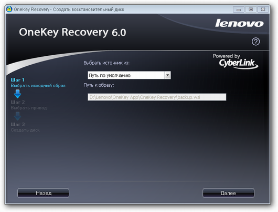This screenshot has width=278, height=212.
Task: Proceed with the Далее button
Action: click(228, 193)
